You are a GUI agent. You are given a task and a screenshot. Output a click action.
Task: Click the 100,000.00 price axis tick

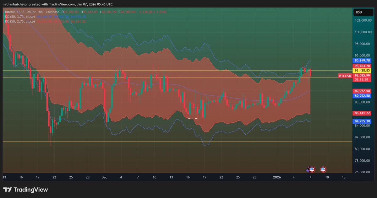point(363,32)
